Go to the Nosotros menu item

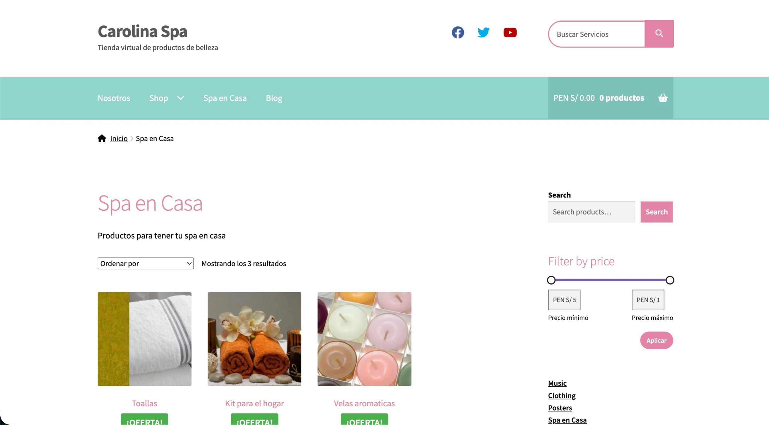click(x=114, y=98)
